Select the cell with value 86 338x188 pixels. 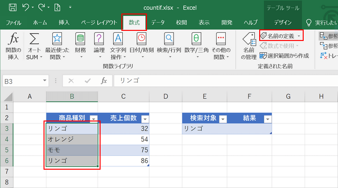click(123, 161)
